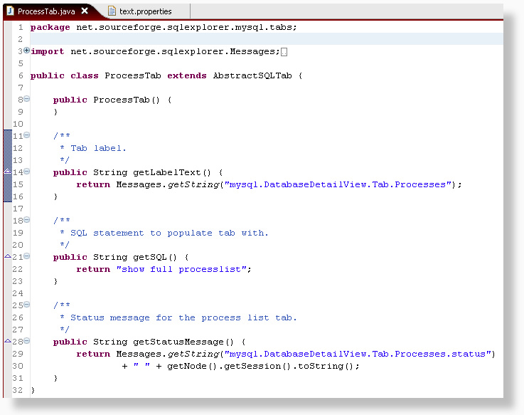
Task: Click the getStatusMessage method name
Action: tap(178, 342)
